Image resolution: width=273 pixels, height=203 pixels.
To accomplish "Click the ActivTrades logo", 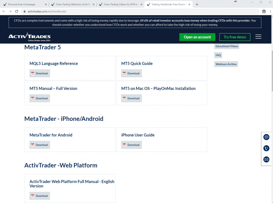I will pyautogui.click(x=30, y=37).
